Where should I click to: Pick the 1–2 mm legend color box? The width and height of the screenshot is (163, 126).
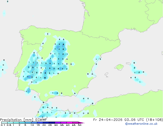click(16, 123)
